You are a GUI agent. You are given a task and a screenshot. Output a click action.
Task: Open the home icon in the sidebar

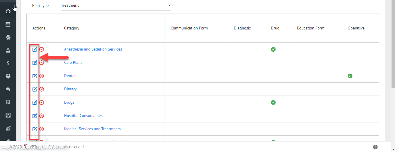coord(8,11)
